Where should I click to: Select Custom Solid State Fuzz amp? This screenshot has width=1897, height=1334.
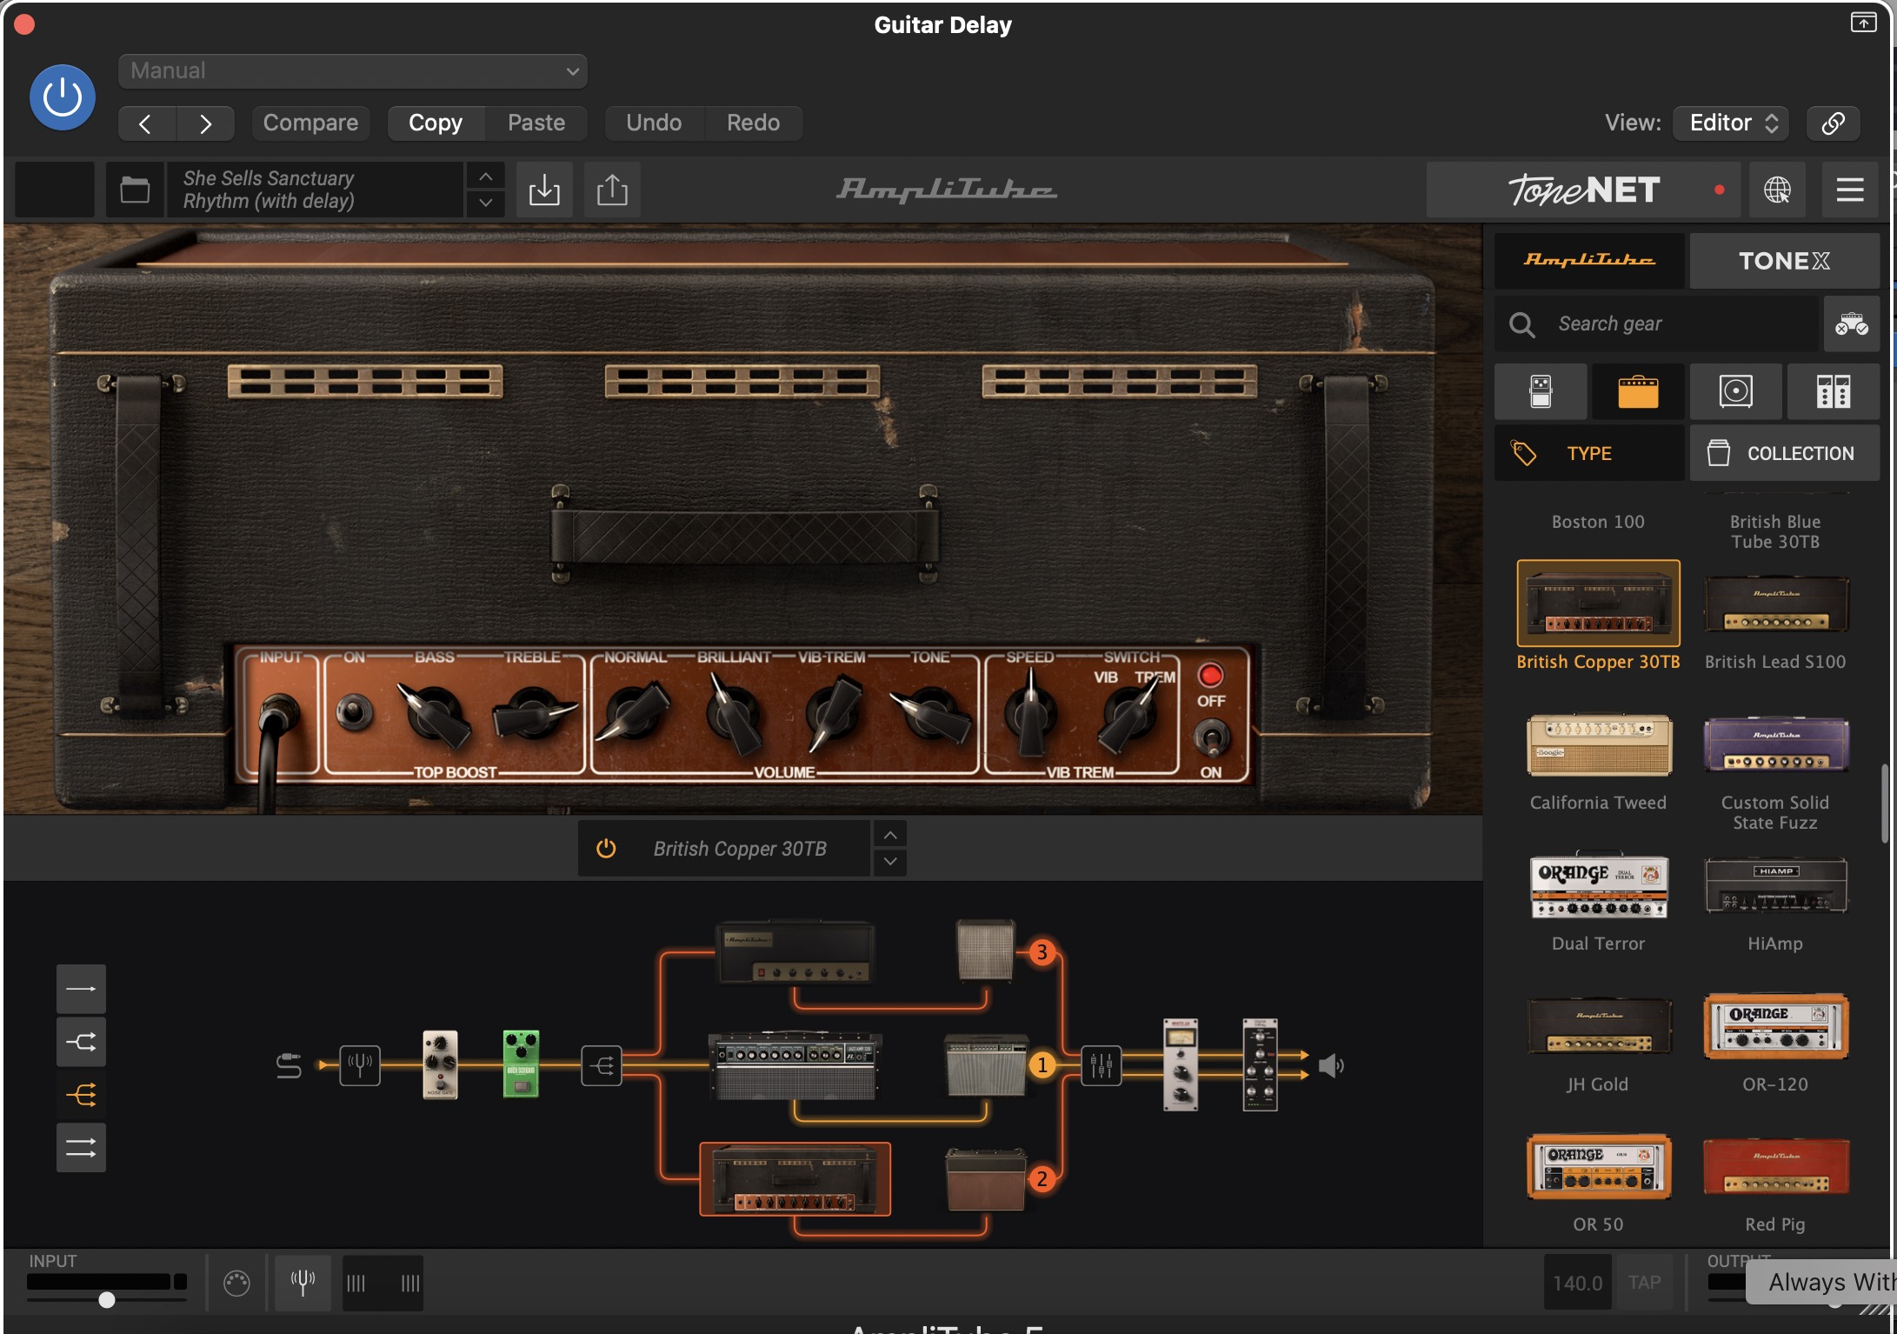tap(1775, 744)
